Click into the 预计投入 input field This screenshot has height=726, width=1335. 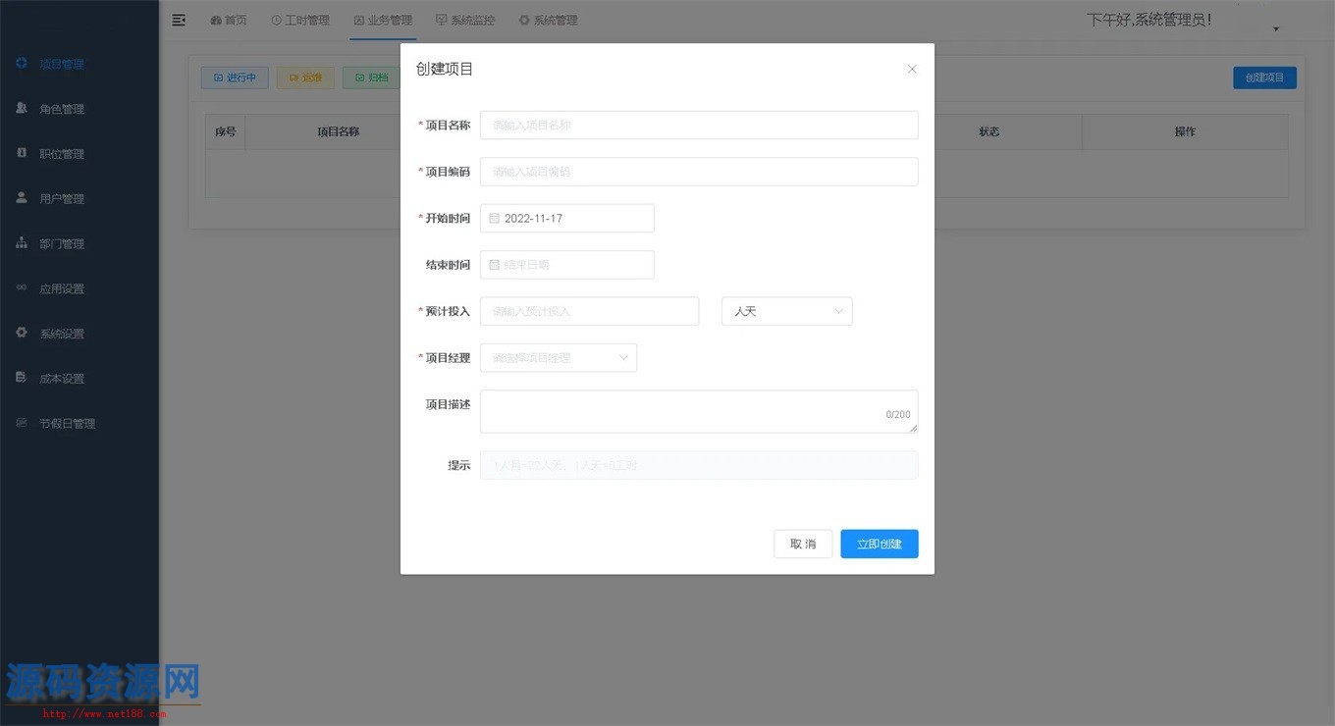[x=589, y=311]
